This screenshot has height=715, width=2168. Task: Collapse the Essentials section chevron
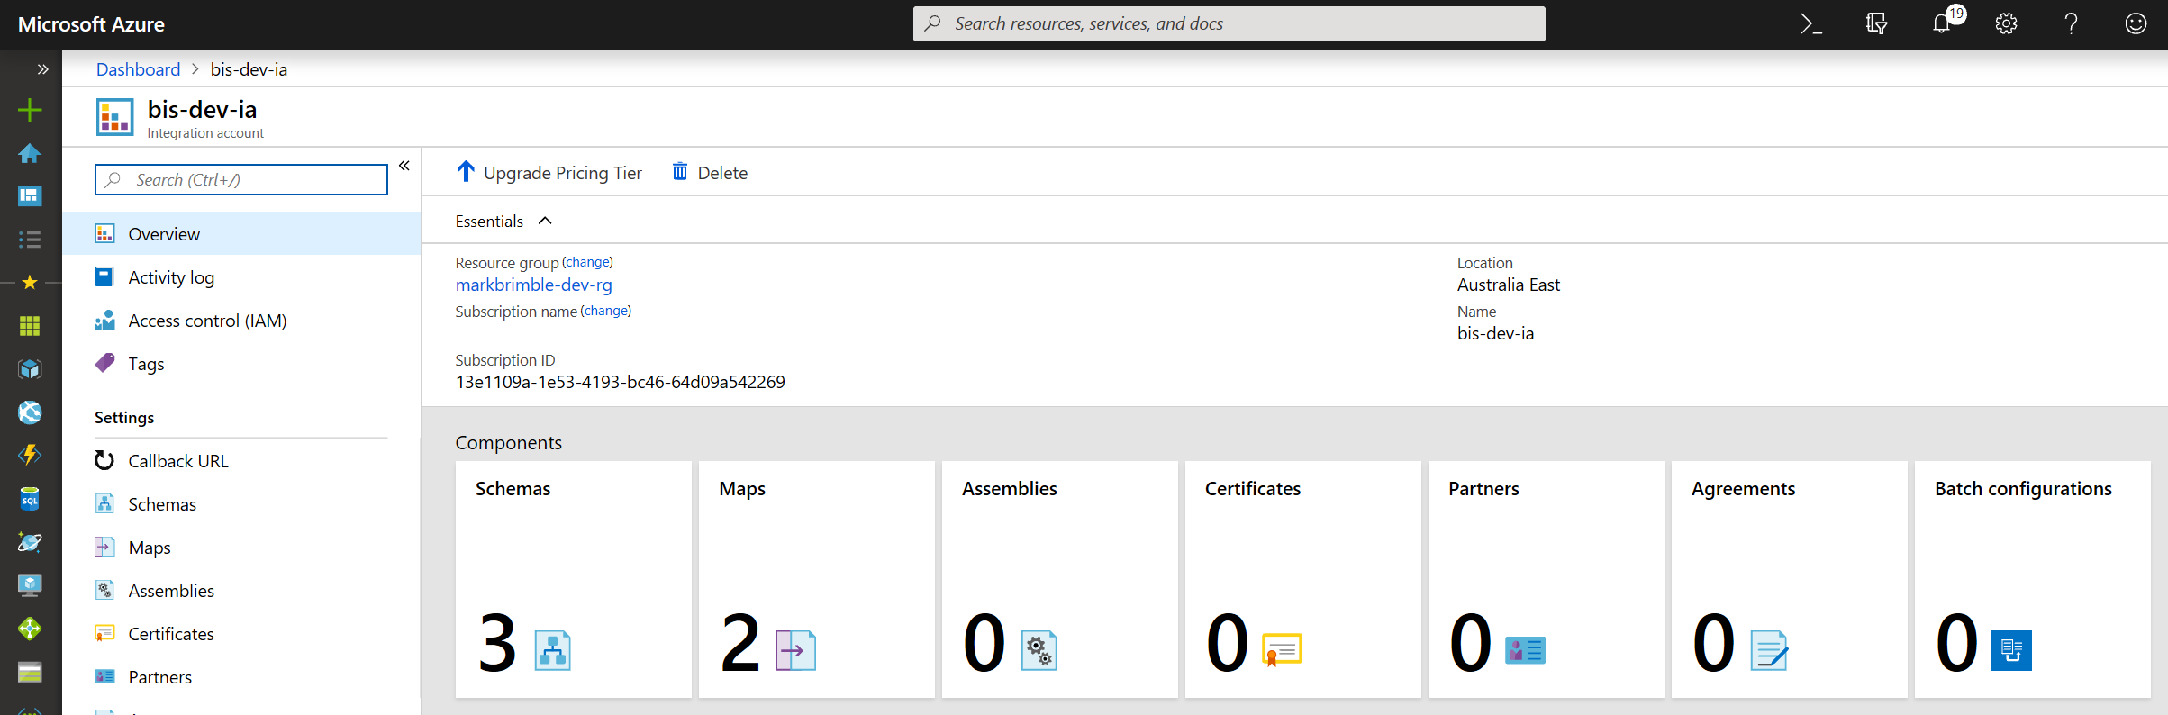pos(545,221)
